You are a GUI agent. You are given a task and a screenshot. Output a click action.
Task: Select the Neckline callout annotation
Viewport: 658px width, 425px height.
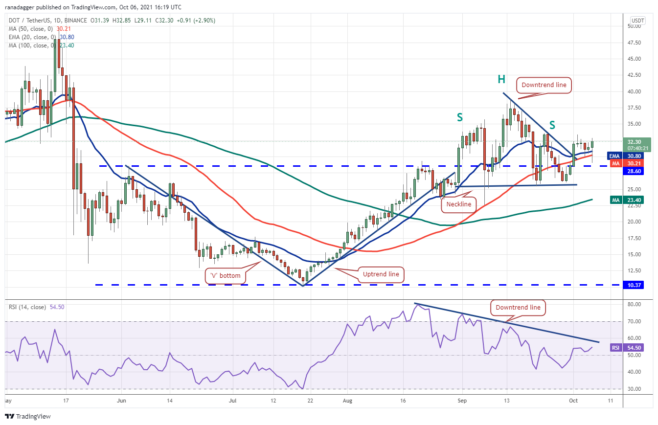coord(458,204)
